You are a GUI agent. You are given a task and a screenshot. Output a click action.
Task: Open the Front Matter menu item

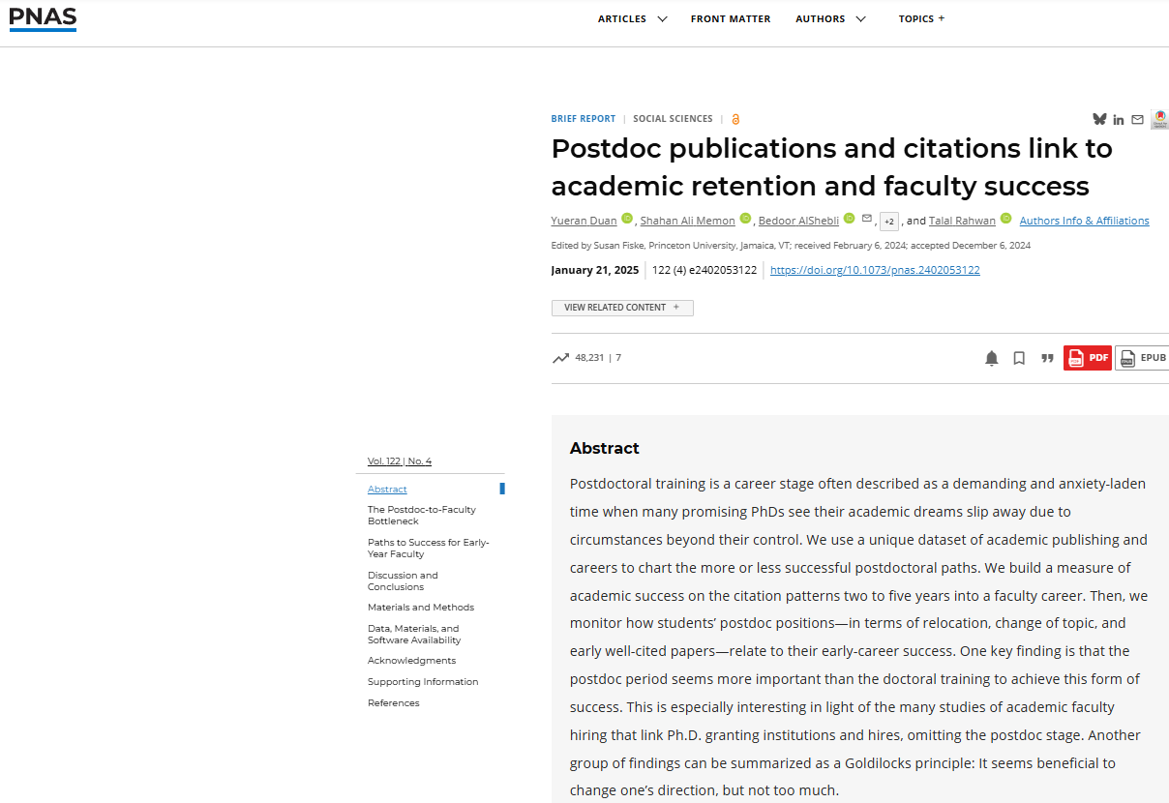(x=731, y=18)
